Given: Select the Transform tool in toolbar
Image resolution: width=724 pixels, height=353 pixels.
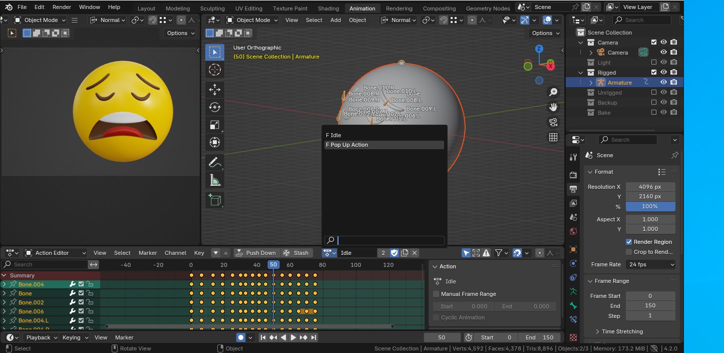Looking at the screenshot, I should tap(215, 142).
